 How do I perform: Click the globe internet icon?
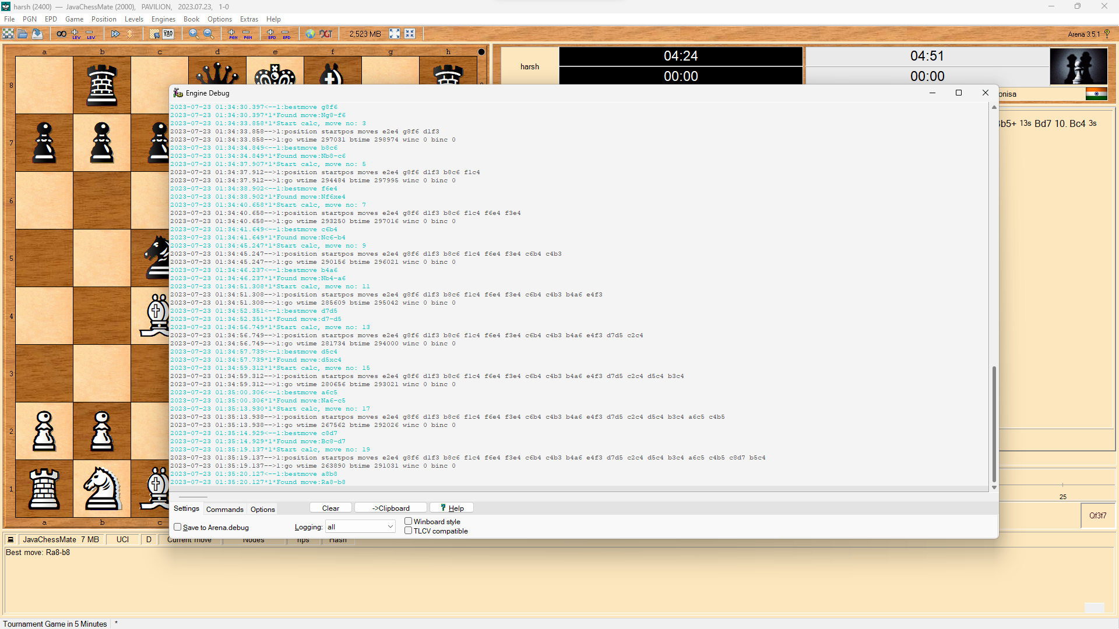click(x=310, y=34)
